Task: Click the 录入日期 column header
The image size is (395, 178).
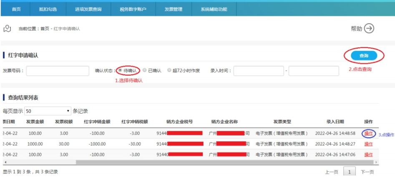Action: (335, 122)
